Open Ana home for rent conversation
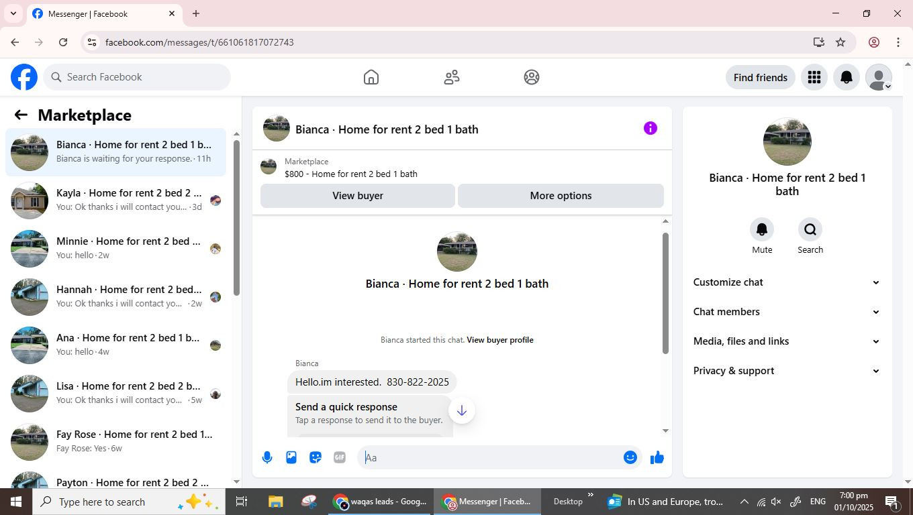This screenshot has width=913, height=515. (115, 345)
